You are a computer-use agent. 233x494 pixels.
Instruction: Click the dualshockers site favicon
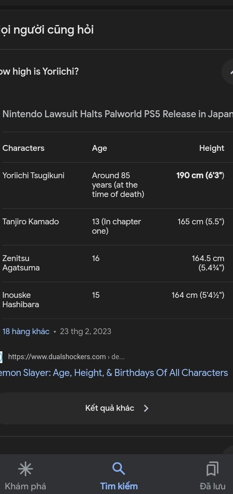(x=1, y=356)
